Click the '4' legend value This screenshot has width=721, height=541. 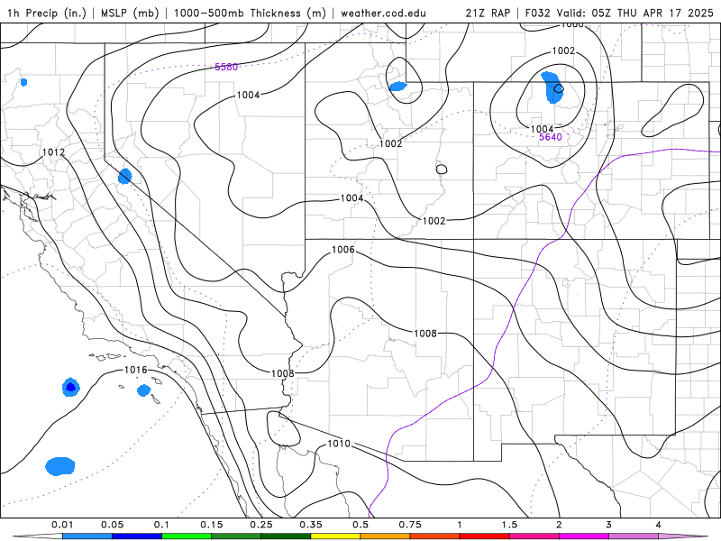659,525
